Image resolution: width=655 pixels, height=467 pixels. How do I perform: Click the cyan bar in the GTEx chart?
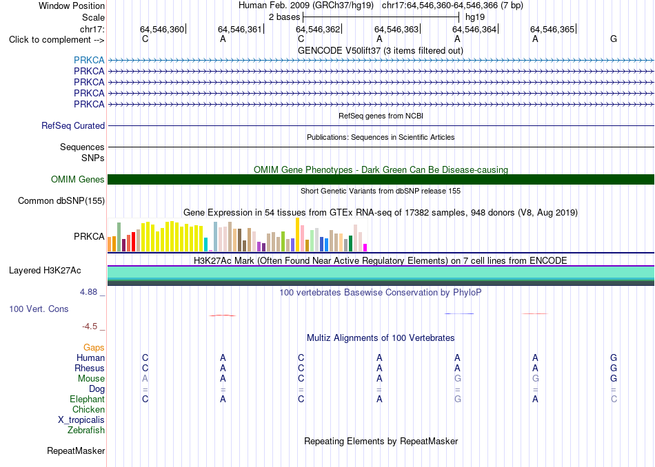[x=205, y=245]
